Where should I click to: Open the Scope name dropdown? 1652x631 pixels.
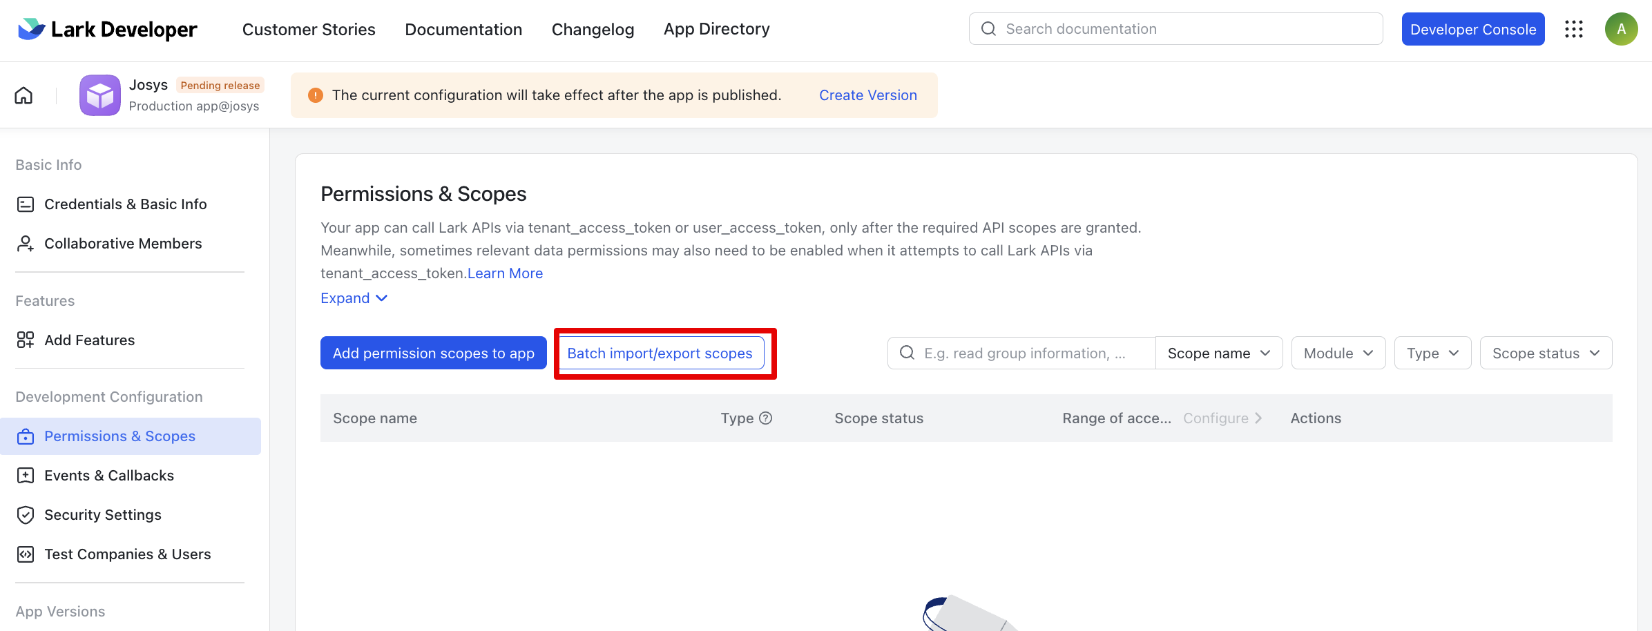(x=1218, y=353)
